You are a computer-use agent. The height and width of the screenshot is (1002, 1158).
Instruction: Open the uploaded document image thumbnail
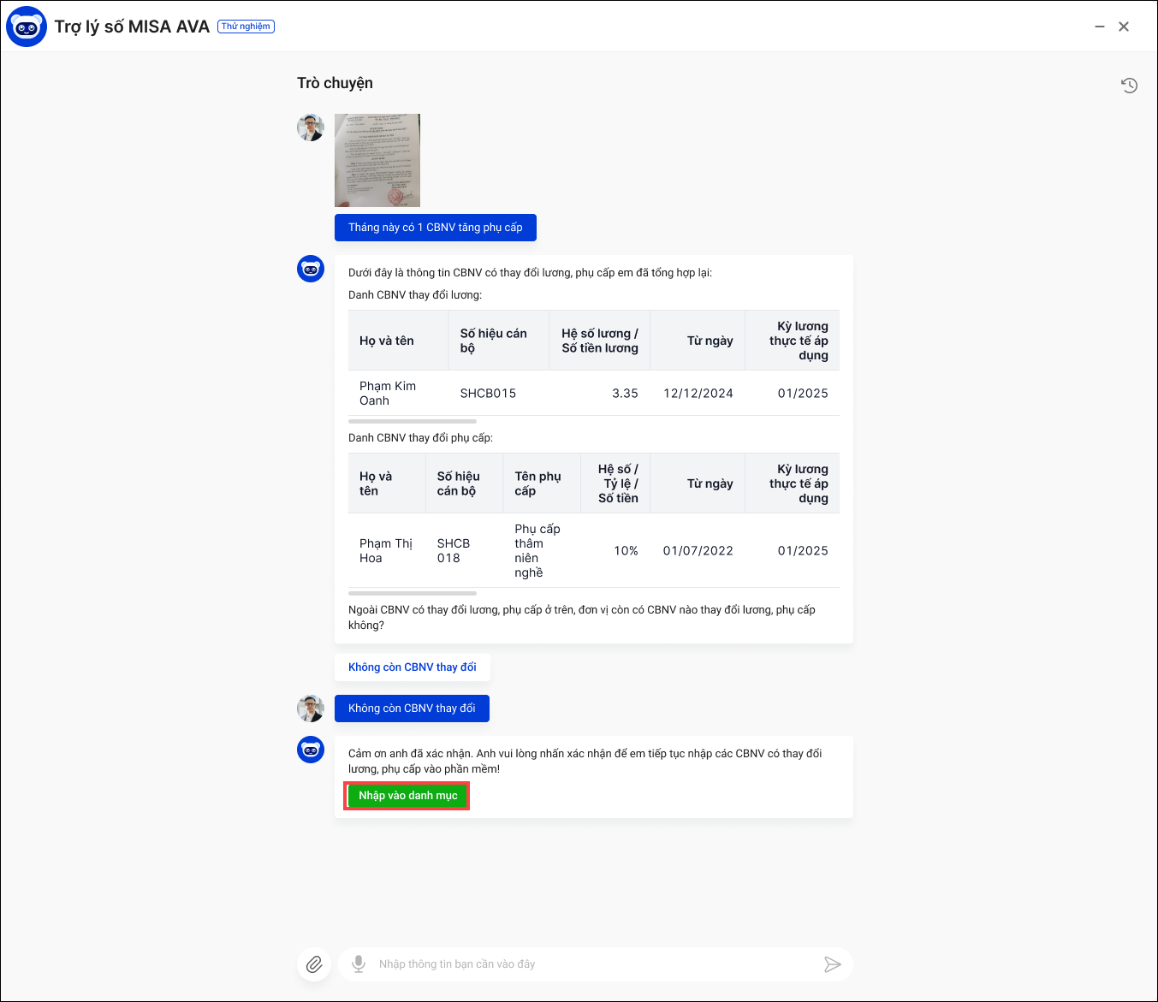point(377,160)
